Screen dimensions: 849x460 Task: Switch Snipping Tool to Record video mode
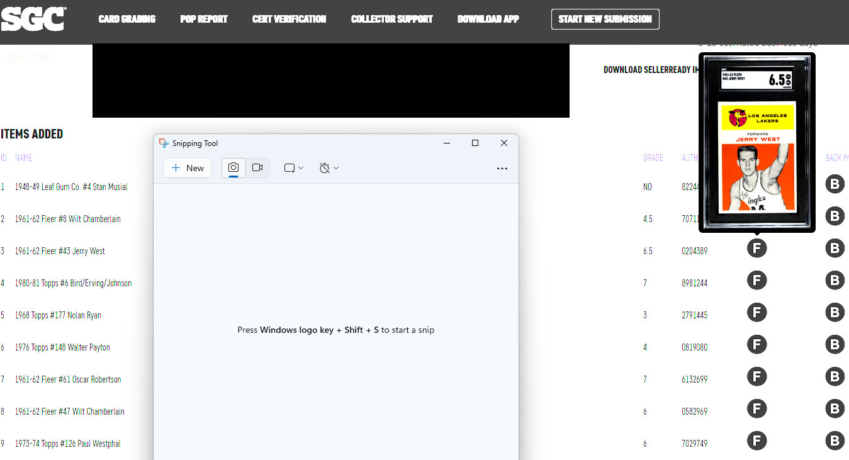point(257,168)
